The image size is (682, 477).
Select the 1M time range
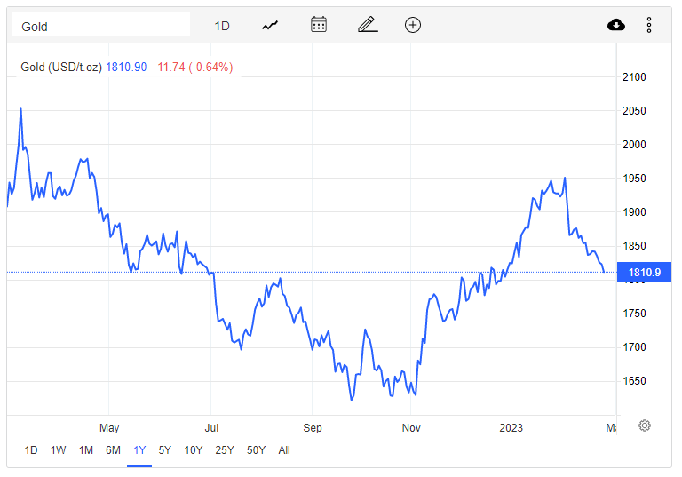point(86,450)
